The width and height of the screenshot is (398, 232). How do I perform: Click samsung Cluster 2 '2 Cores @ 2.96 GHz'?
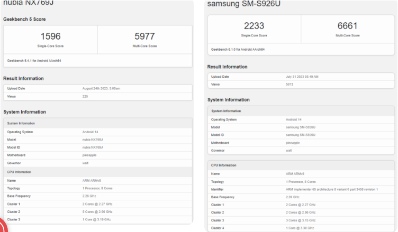coord(301,212)
